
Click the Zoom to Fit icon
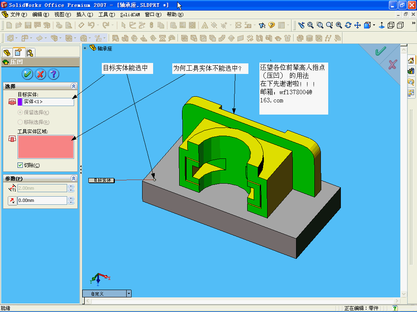pos(310,25)
